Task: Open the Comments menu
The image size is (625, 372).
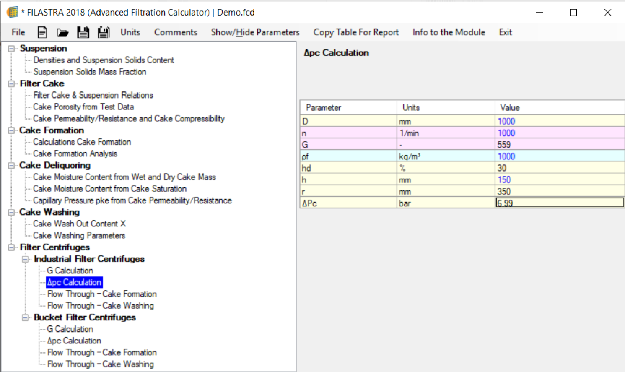Action: coord(175,32)
